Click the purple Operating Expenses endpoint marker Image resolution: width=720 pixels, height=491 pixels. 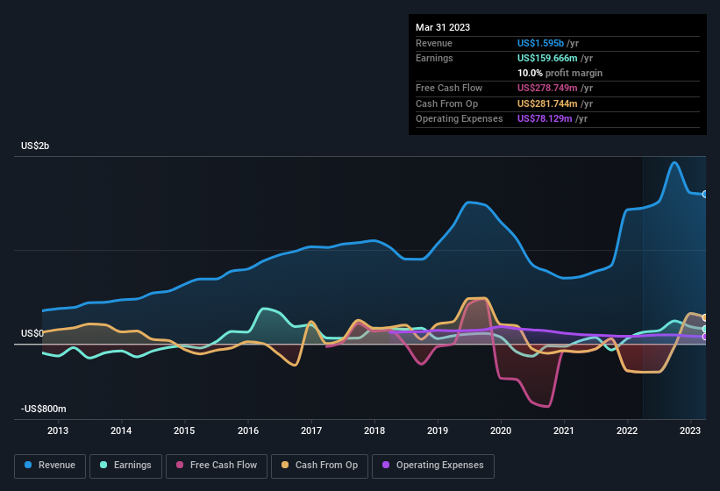705,337
